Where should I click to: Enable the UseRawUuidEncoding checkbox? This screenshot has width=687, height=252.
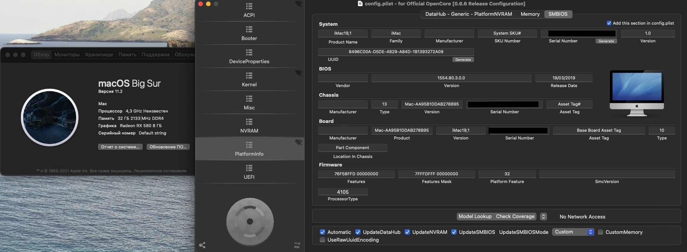coord(322,240)
